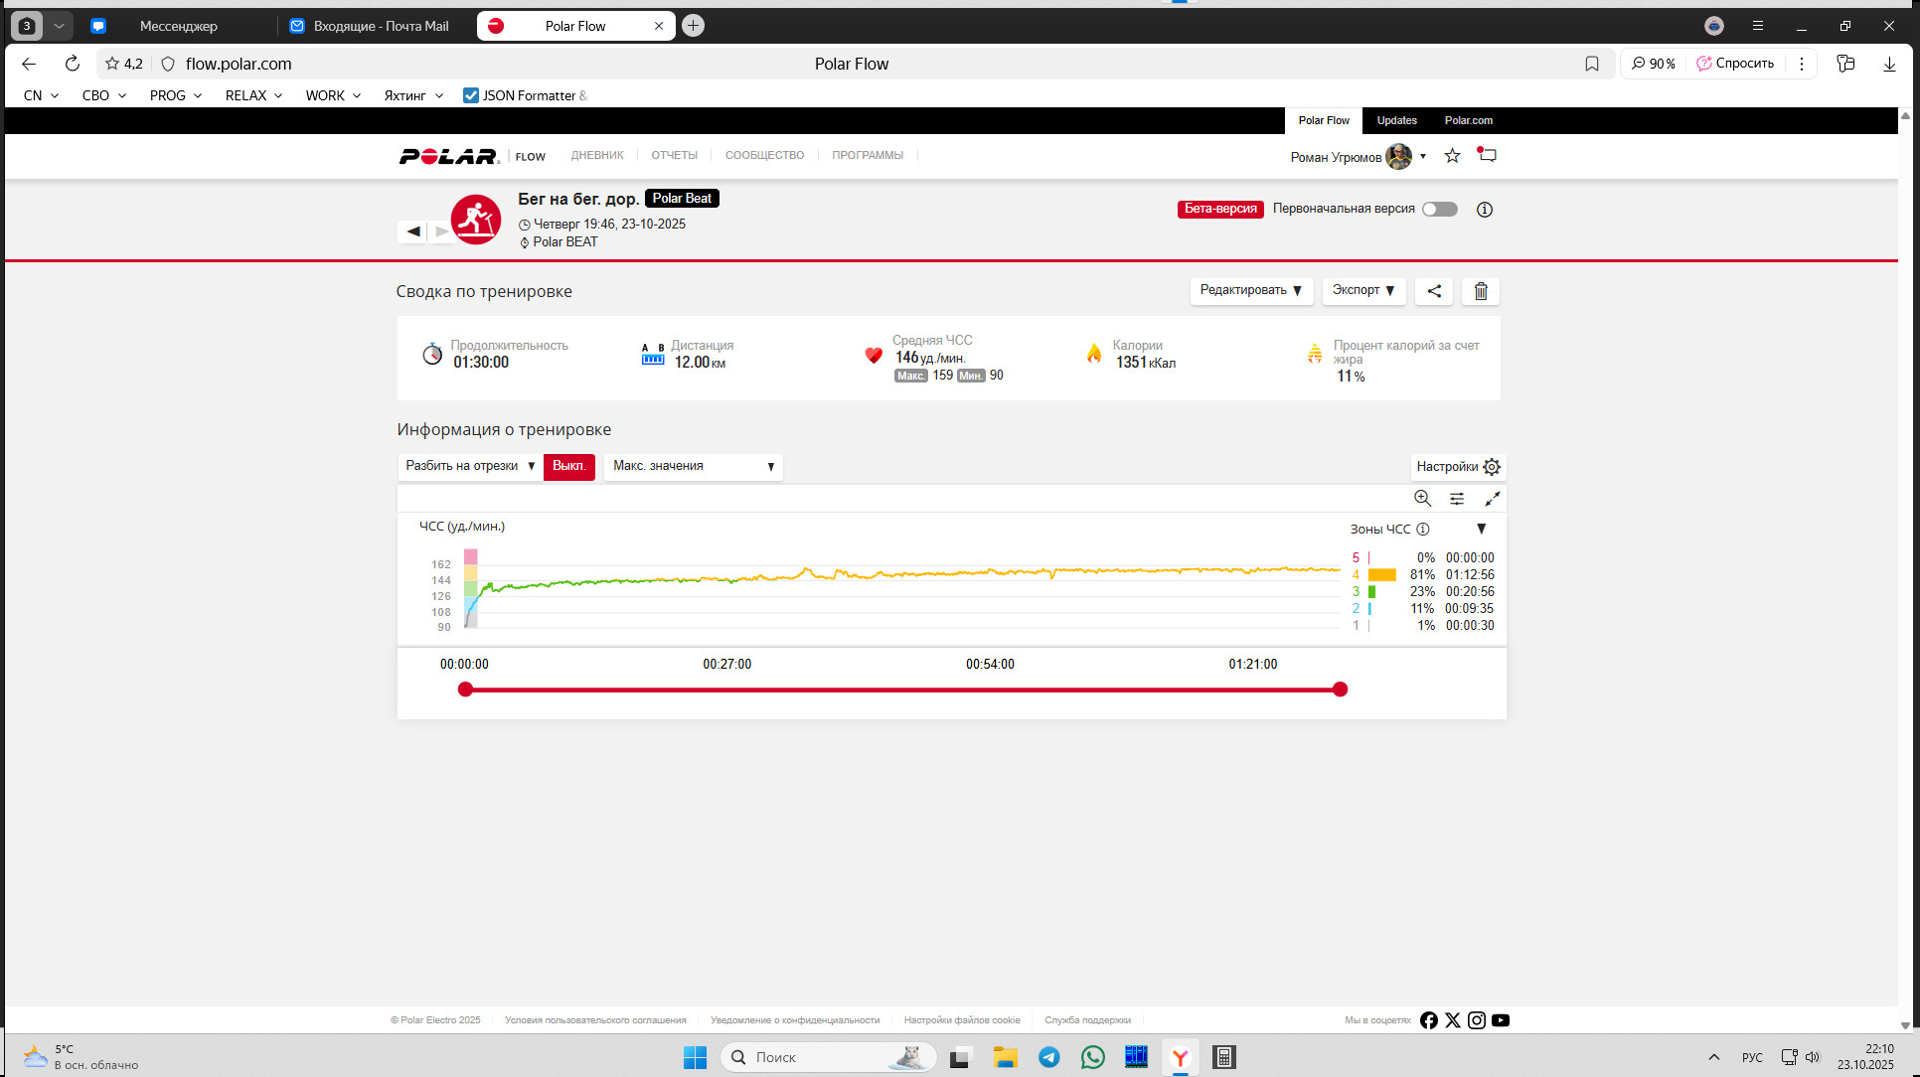Open the privacy notice link
The width and height of the screenshot is (1920, 1077).
point(795,1020)
